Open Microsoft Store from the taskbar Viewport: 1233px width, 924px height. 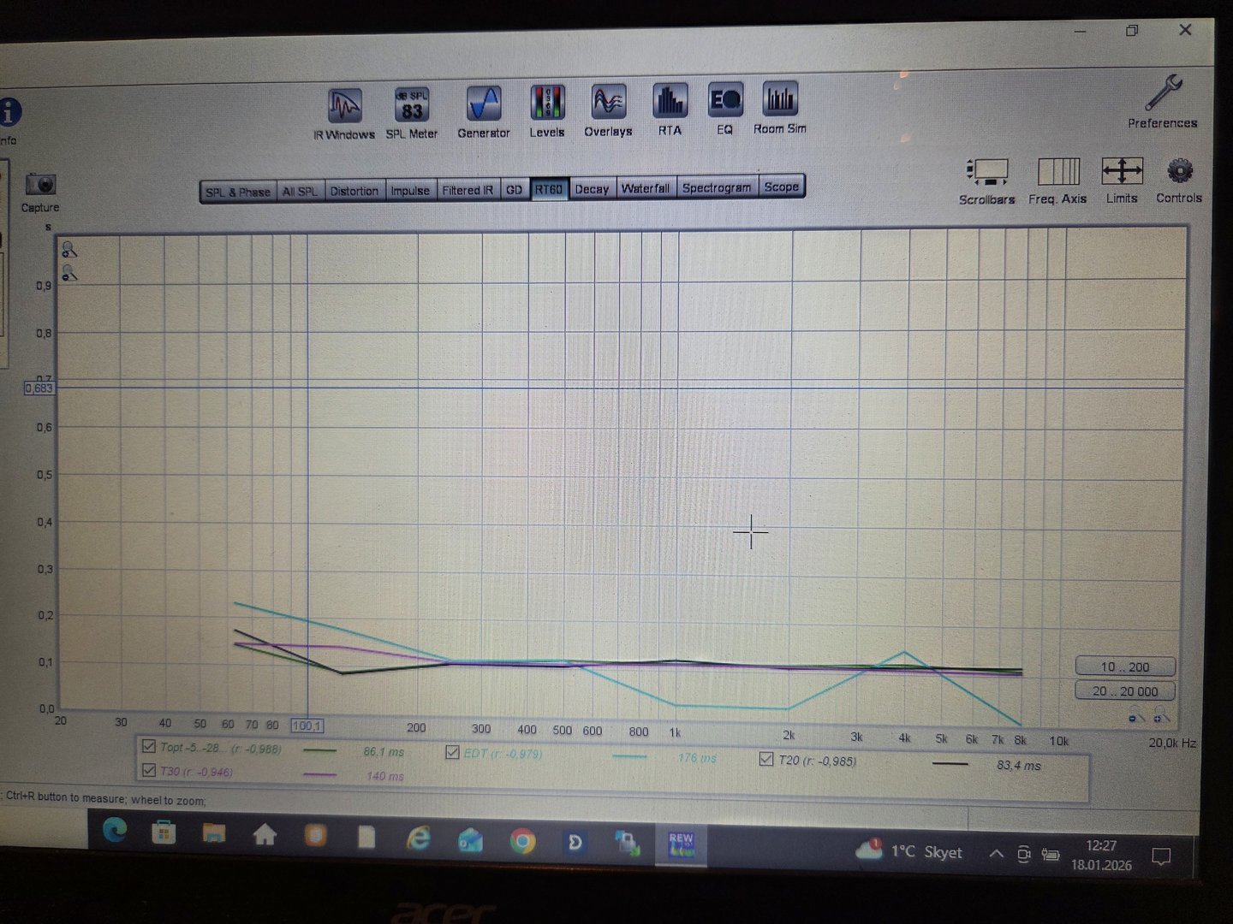(164, 832)
